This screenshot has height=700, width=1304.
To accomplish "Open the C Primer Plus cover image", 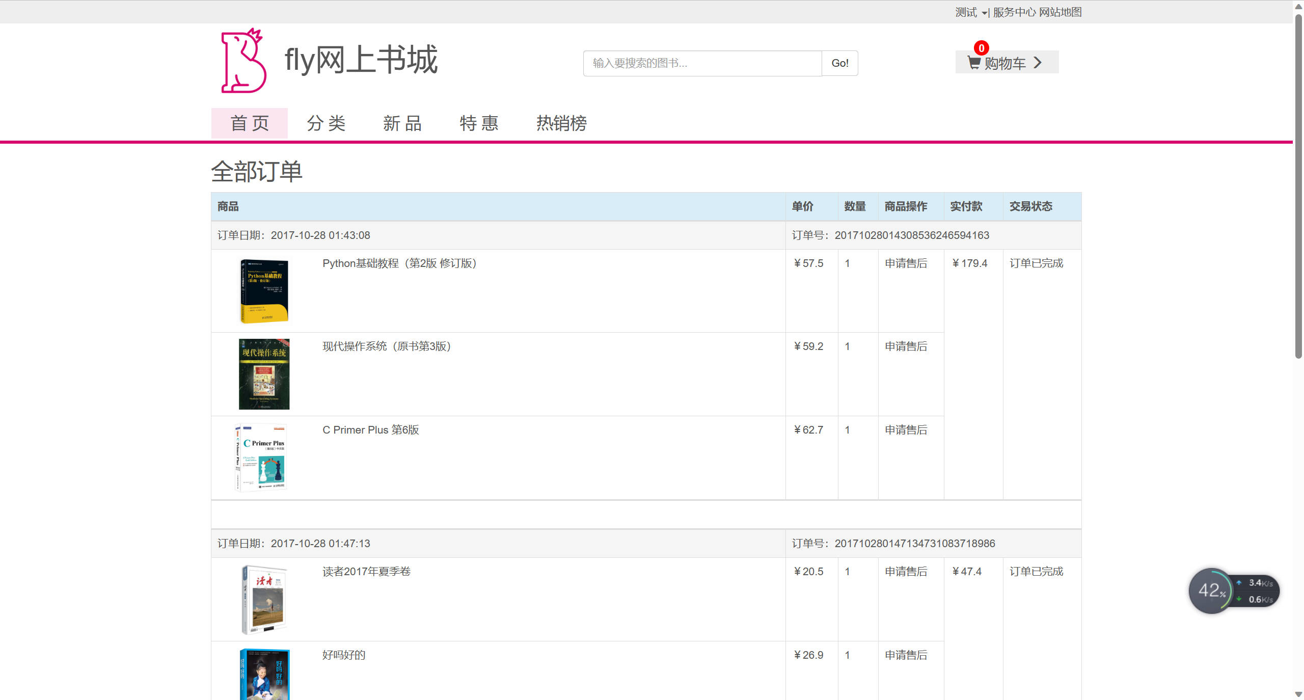I will 261,457.
